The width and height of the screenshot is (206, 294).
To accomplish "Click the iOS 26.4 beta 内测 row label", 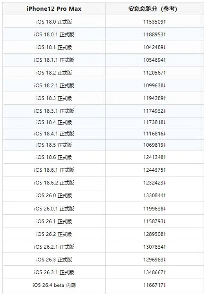I will 54,285.
